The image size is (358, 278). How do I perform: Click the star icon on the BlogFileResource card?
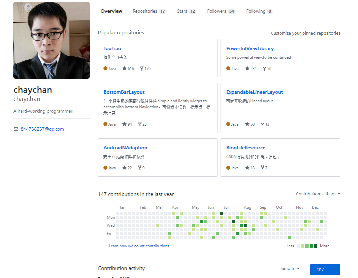point(247,168)
